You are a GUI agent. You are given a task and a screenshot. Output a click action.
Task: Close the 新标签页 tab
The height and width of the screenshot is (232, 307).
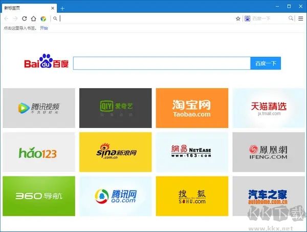pyautogui.click(x=53, y=8)
